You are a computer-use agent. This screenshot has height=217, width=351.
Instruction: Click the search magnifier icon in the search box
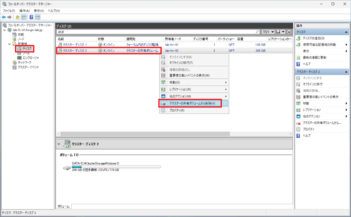tap(257, 32)
